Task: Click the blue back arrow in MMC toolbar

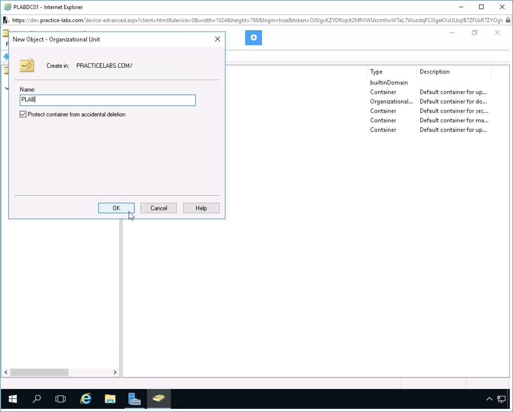Action: (x=6, y=56)
